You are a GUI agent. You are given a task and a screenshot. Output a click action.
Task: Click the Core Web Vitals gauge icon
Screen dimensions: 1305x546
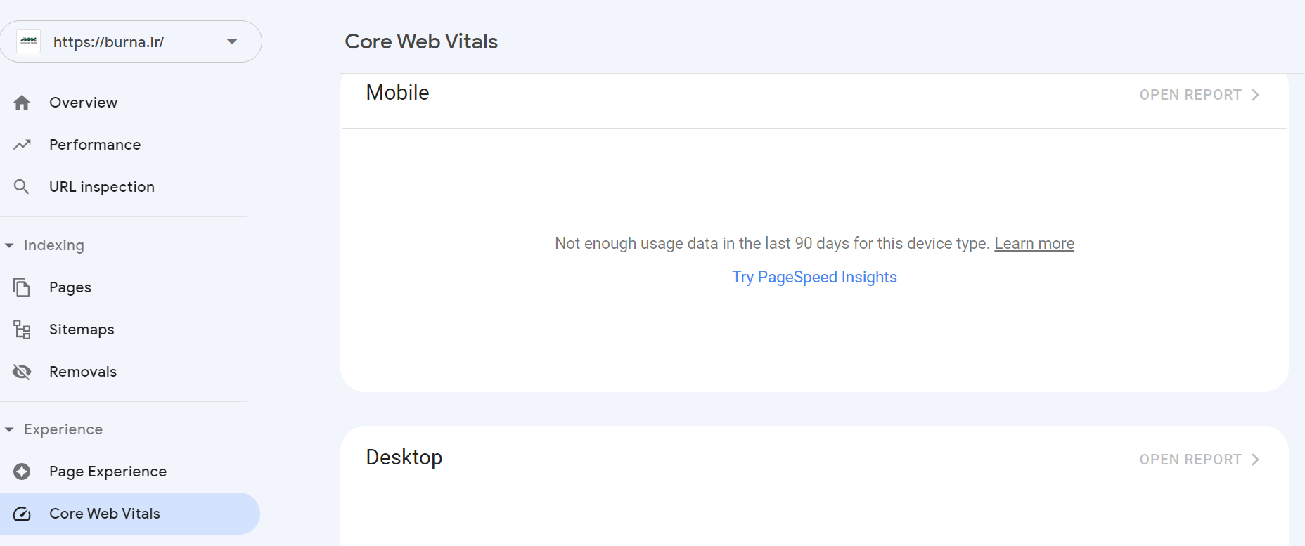[22, 514]
